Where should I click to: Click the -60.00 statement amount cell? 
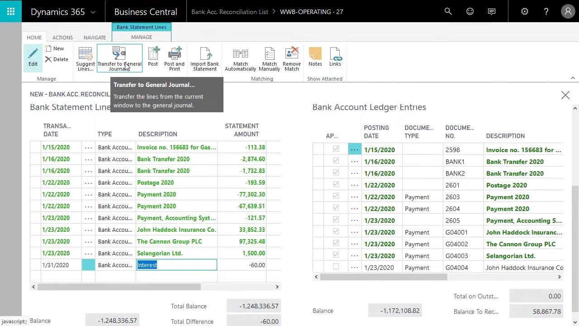coord(242,265)
